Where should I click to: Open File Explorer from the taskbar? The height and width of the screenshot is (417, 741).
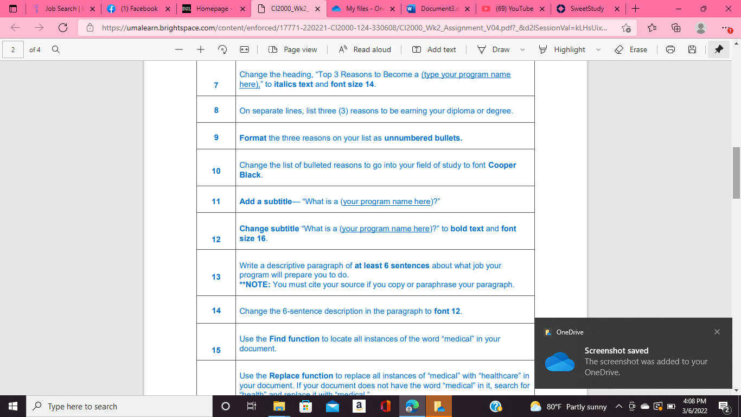(279, 406)
